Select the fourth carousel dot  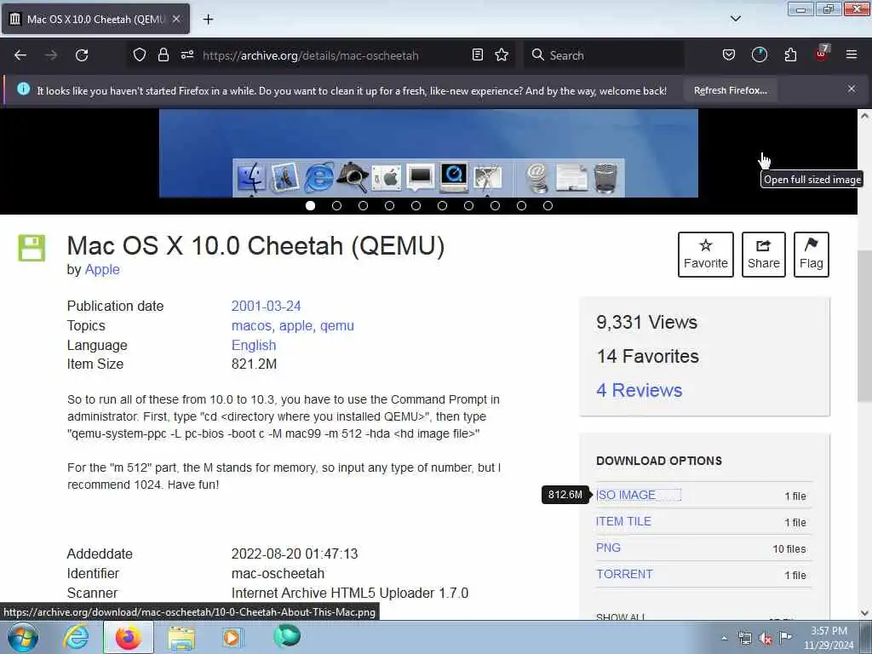click(x=389, y=206)
